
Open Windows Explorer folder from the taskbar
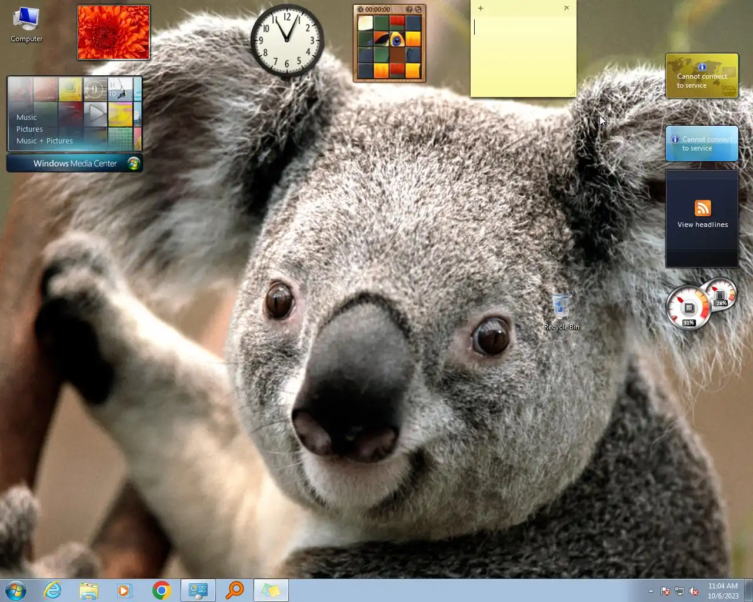click(x=89, y=590)
